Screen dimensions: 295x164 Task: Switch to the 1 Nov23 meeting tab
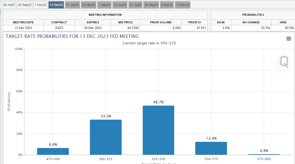(x=40, y=4)
